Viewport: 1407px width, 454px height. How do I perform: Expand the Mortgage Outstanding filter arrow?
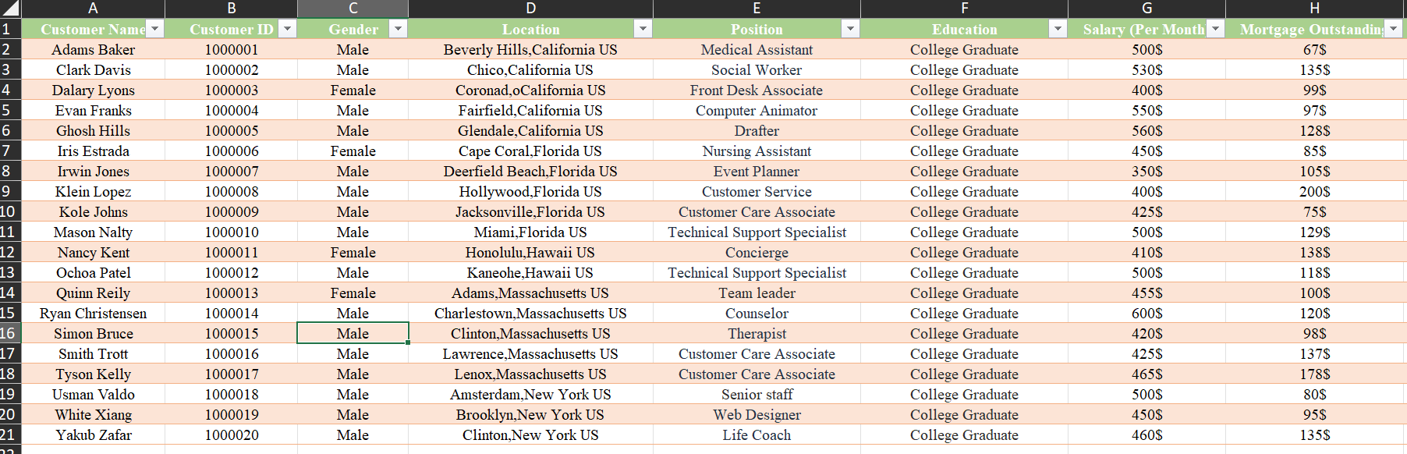click(x=1393, y=29)
